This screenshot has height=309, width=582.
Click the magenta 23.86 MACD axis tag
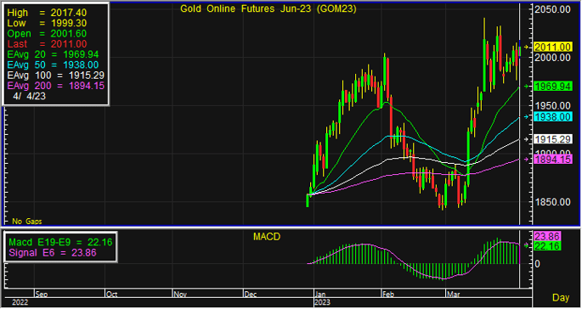click(546, 236)
